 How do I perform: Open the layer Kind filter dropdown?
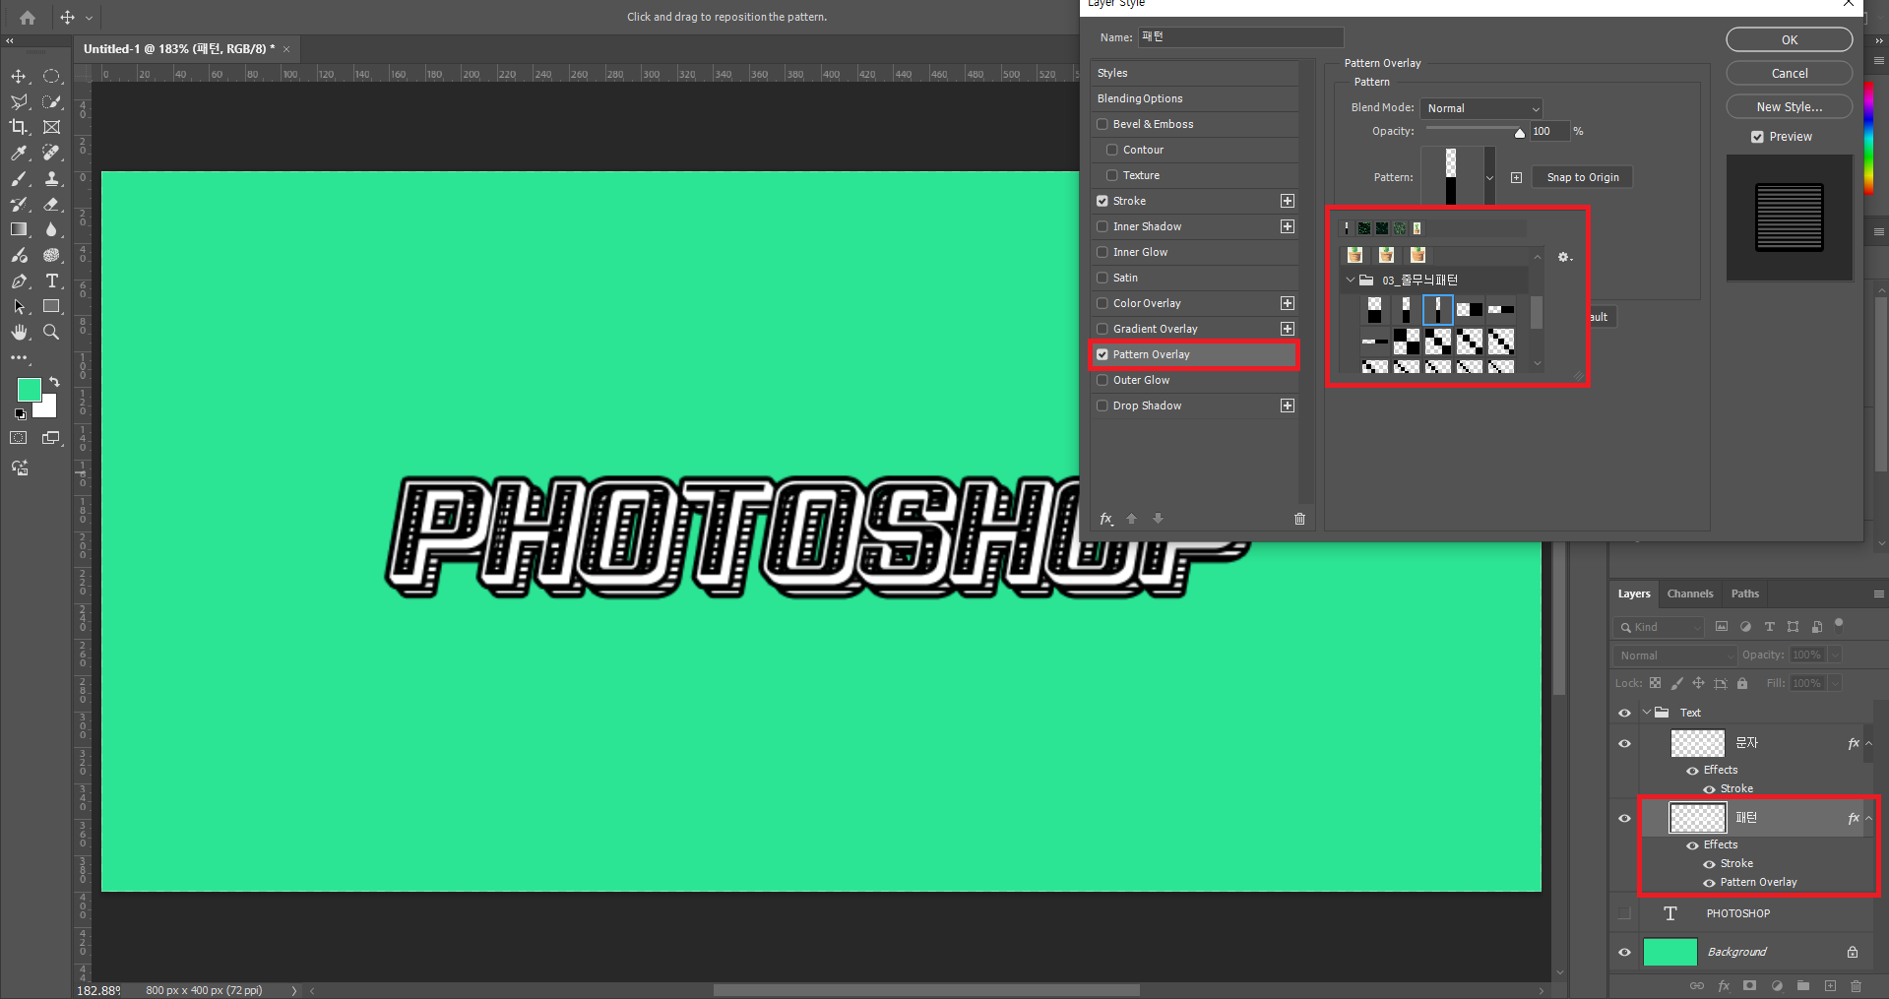tap(1659, 627)
